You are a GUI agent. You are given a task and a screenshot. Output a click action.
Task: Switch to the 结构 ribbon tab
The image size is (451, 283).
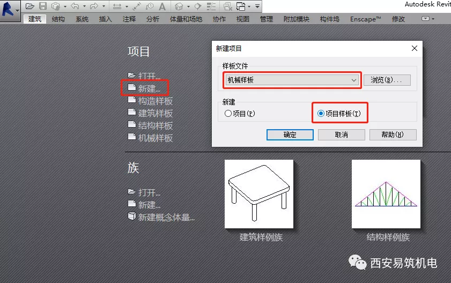pos(58,19)
